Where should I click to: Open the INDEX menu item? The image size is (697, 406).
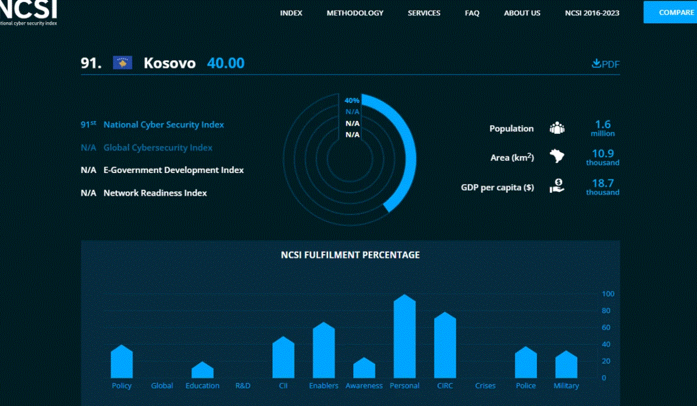291,13
